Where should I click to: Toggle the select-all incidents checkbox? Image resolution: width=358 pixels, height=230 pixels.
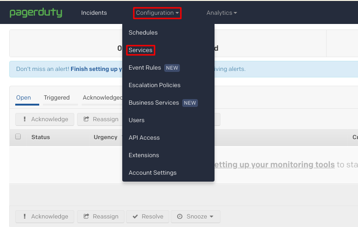[x=18, y=137]
